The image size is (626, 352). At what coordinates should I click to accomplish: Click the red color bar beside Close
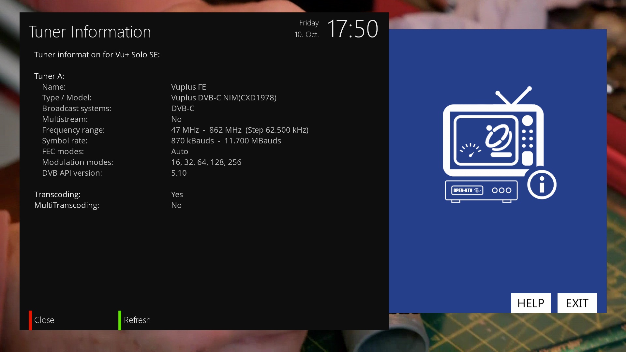pyautogui.click(x=30, y=320)
